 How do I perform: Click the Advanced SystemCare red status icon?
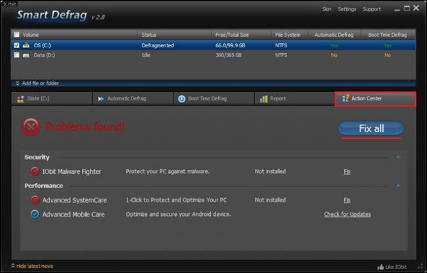tap(35, 200)
